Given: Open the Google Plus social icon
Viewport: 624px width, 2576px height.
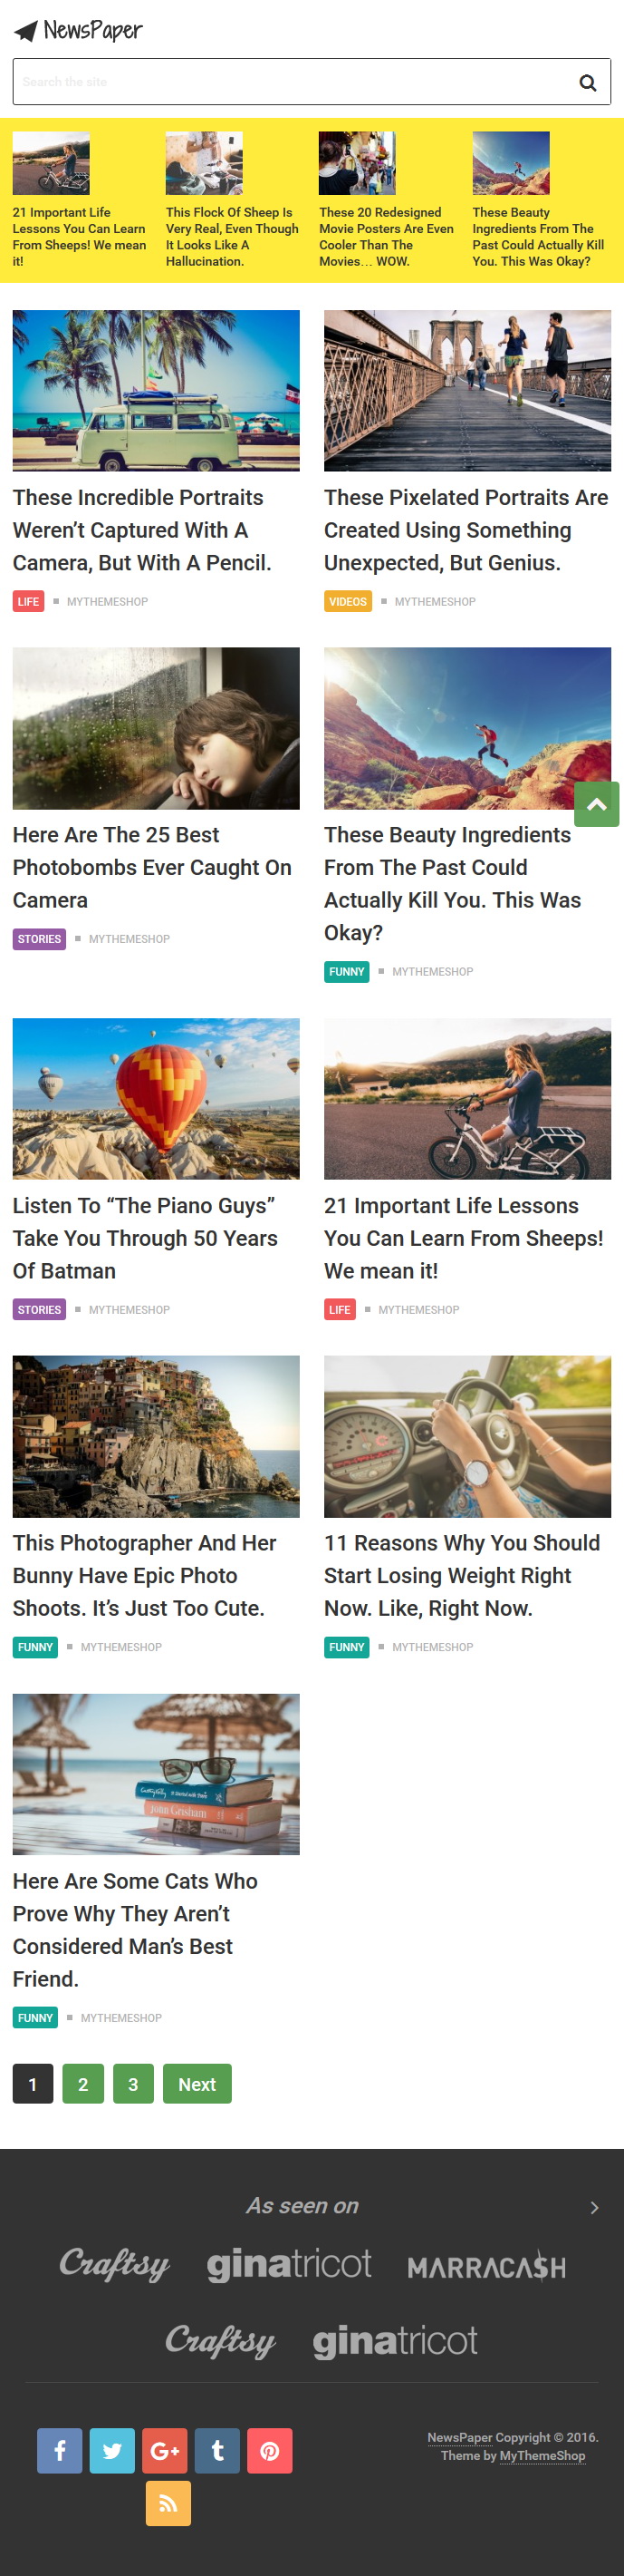Looking at the screenshot, I should 165,2450.
